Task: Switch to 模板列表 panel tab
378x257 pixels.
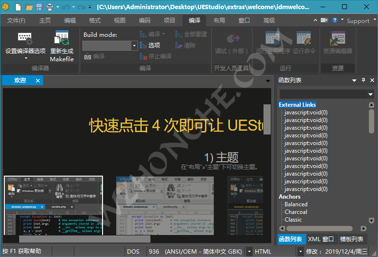Action: click(x=352, y=239)
